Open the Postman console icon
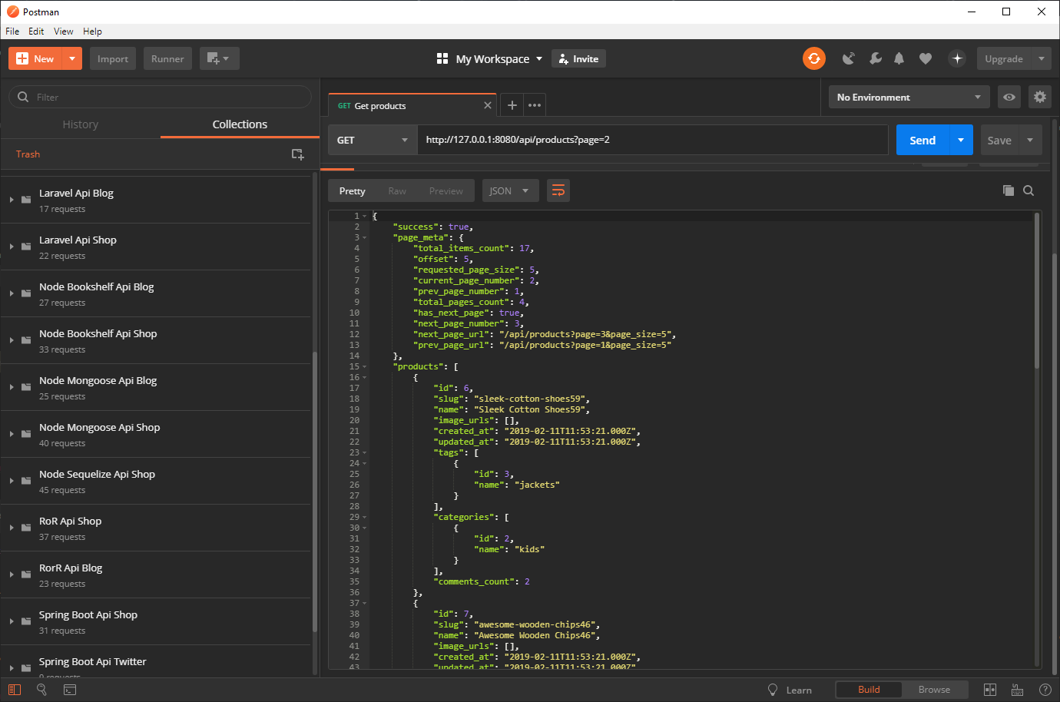 pos(70,690)
